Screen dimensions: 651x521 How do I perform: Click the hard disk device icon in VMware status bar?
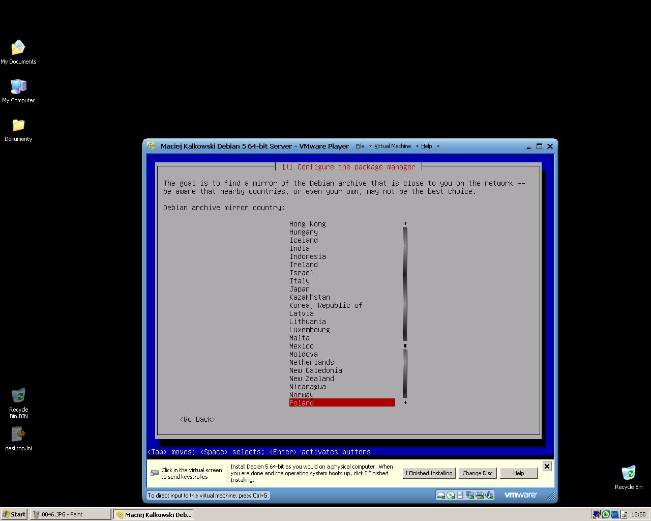pyautogui.click(x=441, y=495)
